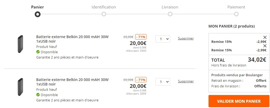Click the Paiement step circle

(236, 14)
